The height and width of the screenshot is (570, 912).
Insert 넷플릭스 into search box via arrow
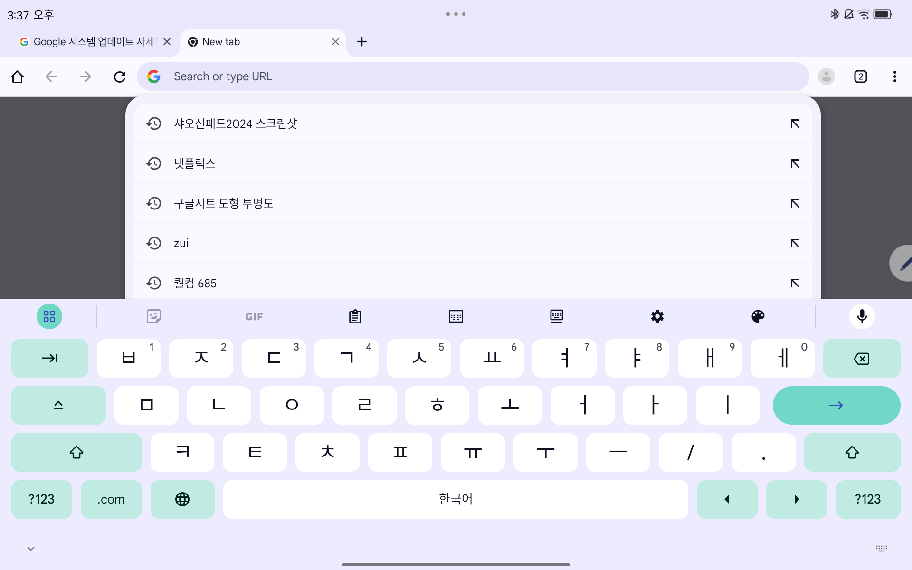point(795,163)
